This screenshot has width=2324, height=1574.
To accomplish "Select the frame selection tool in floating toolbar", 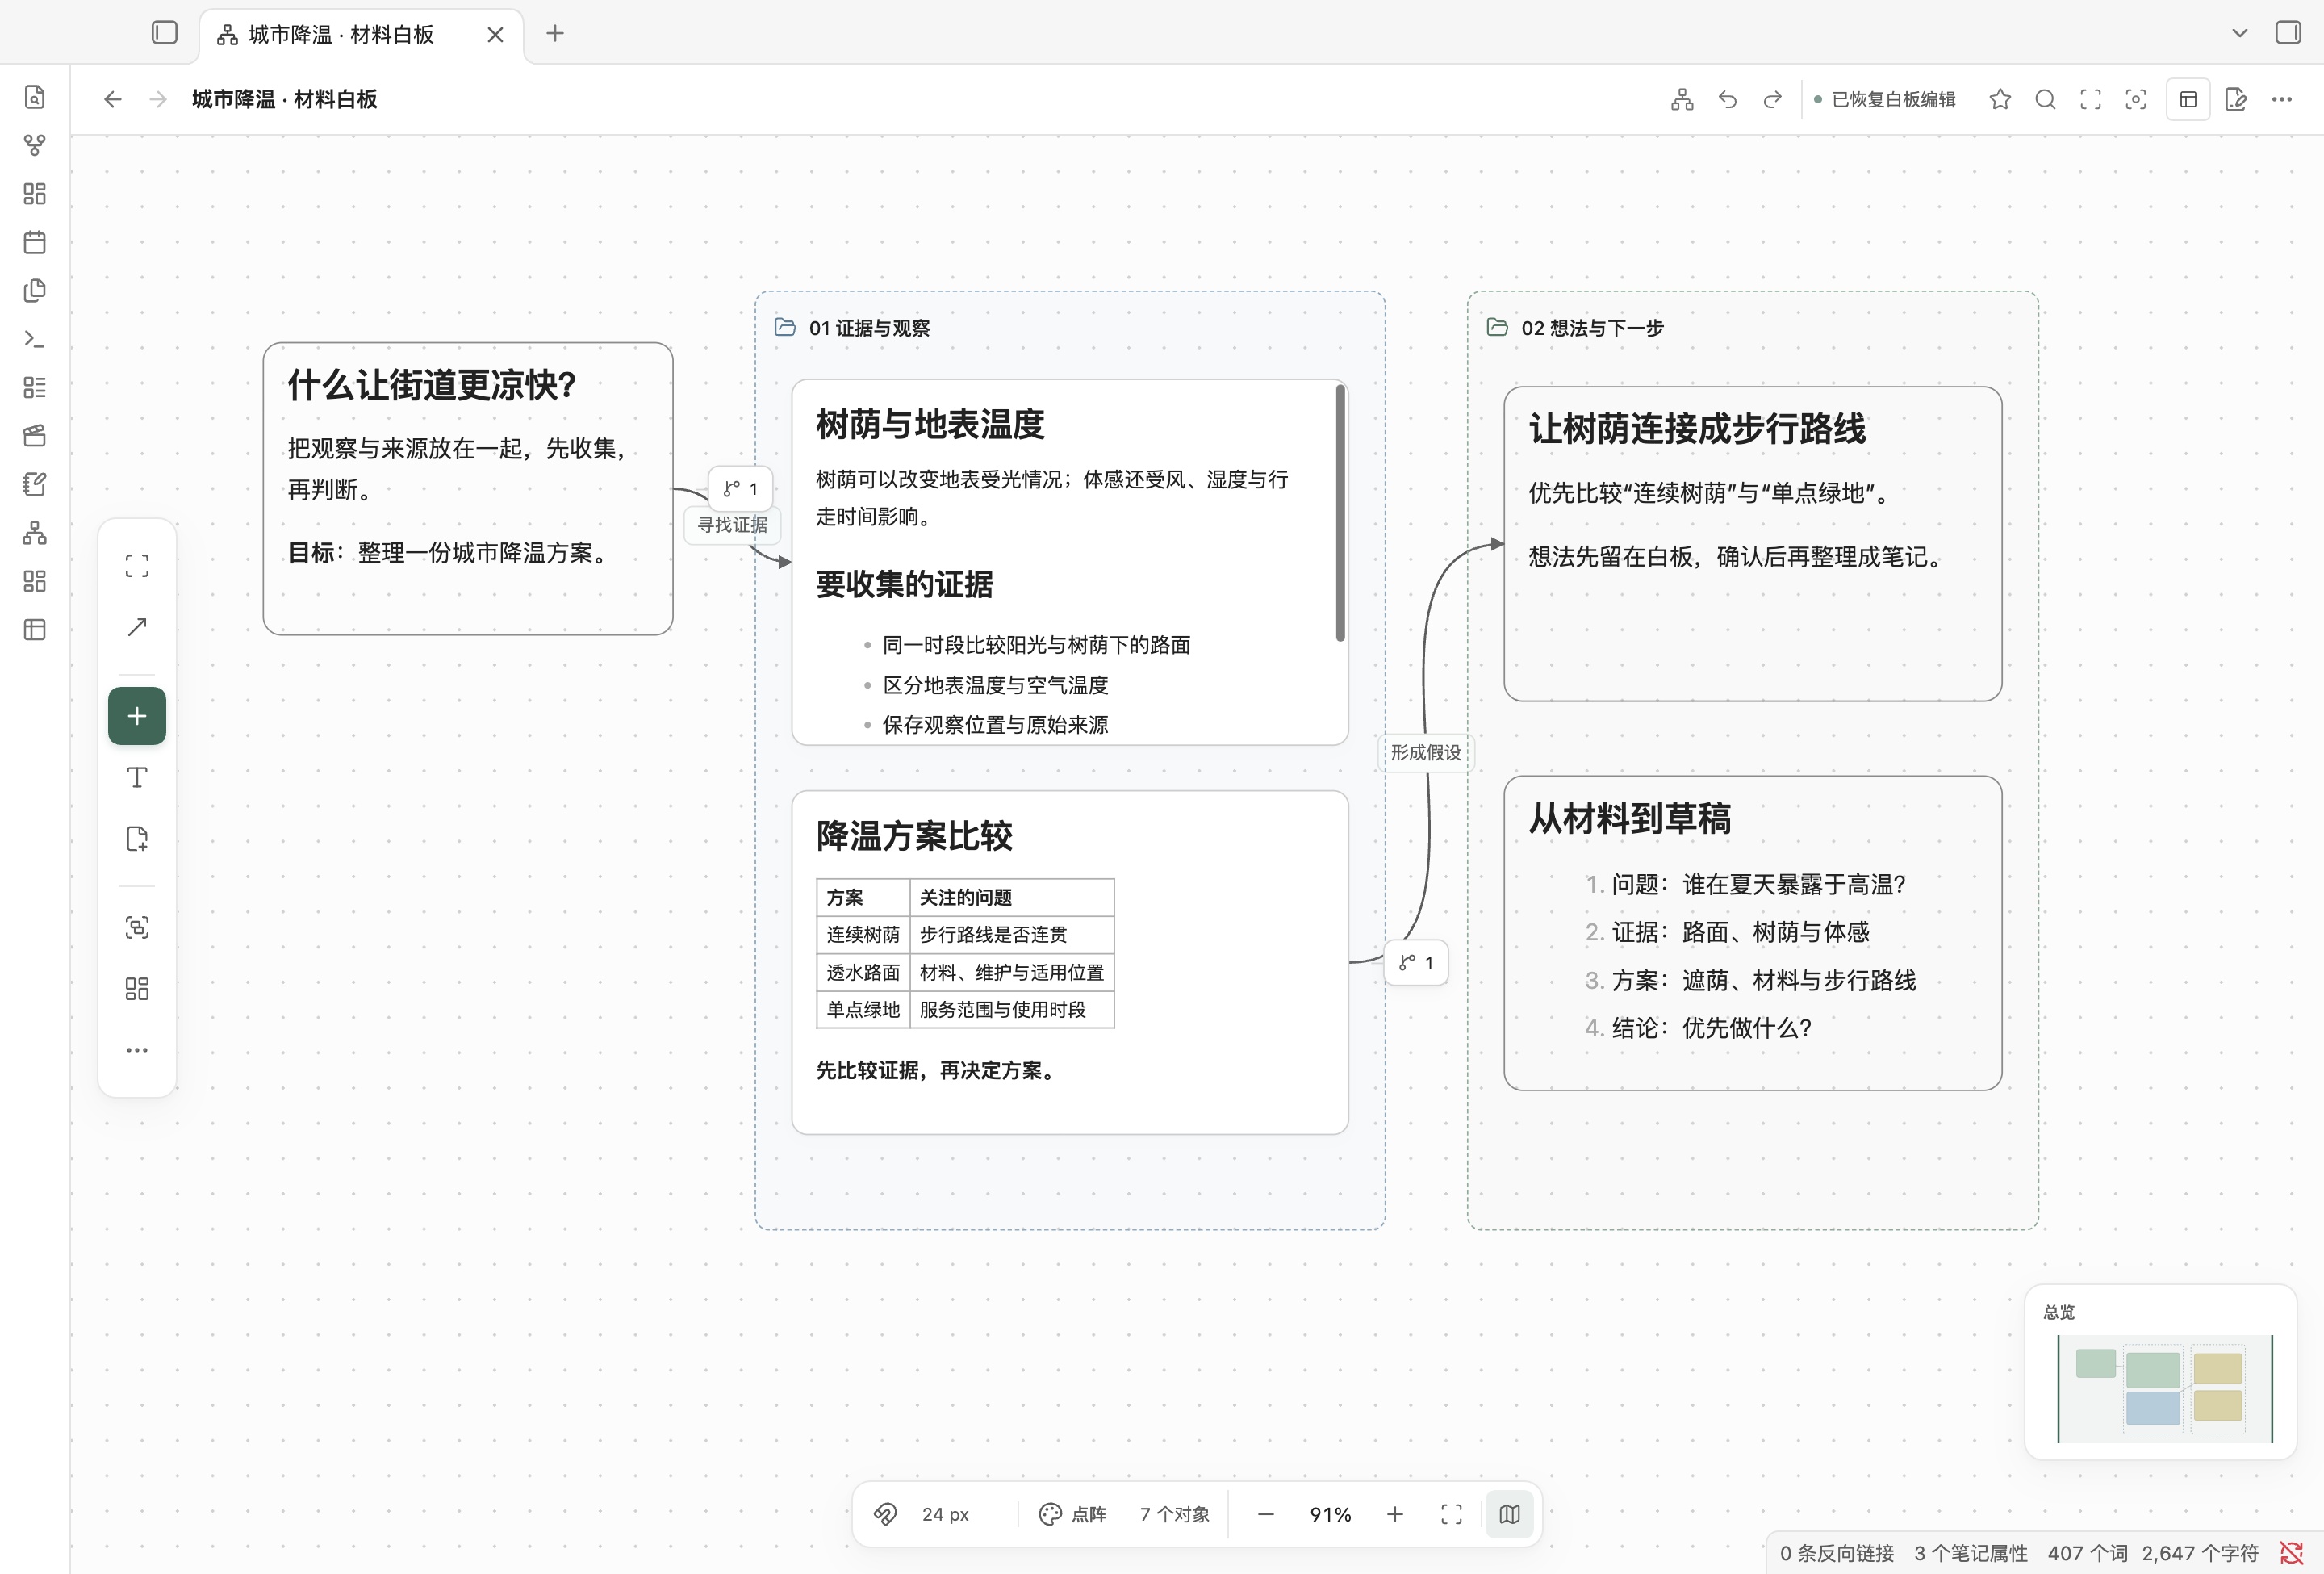I will coord(137,566).
